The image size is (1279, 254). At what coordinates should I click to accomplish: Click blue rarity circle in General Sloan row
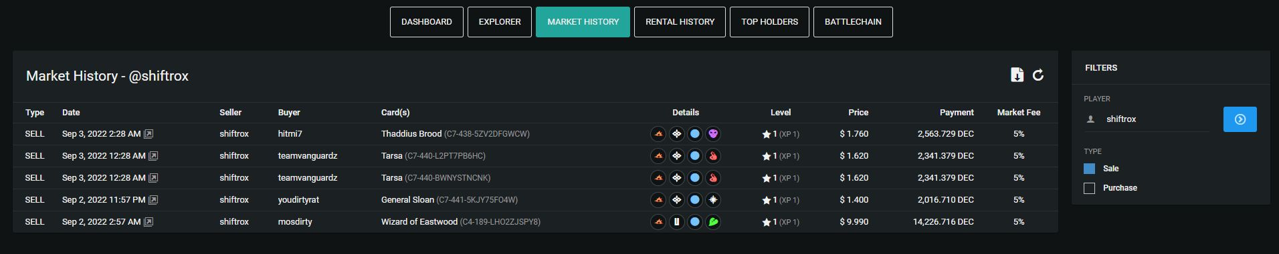pyautogui.click(x=695, y=200)
